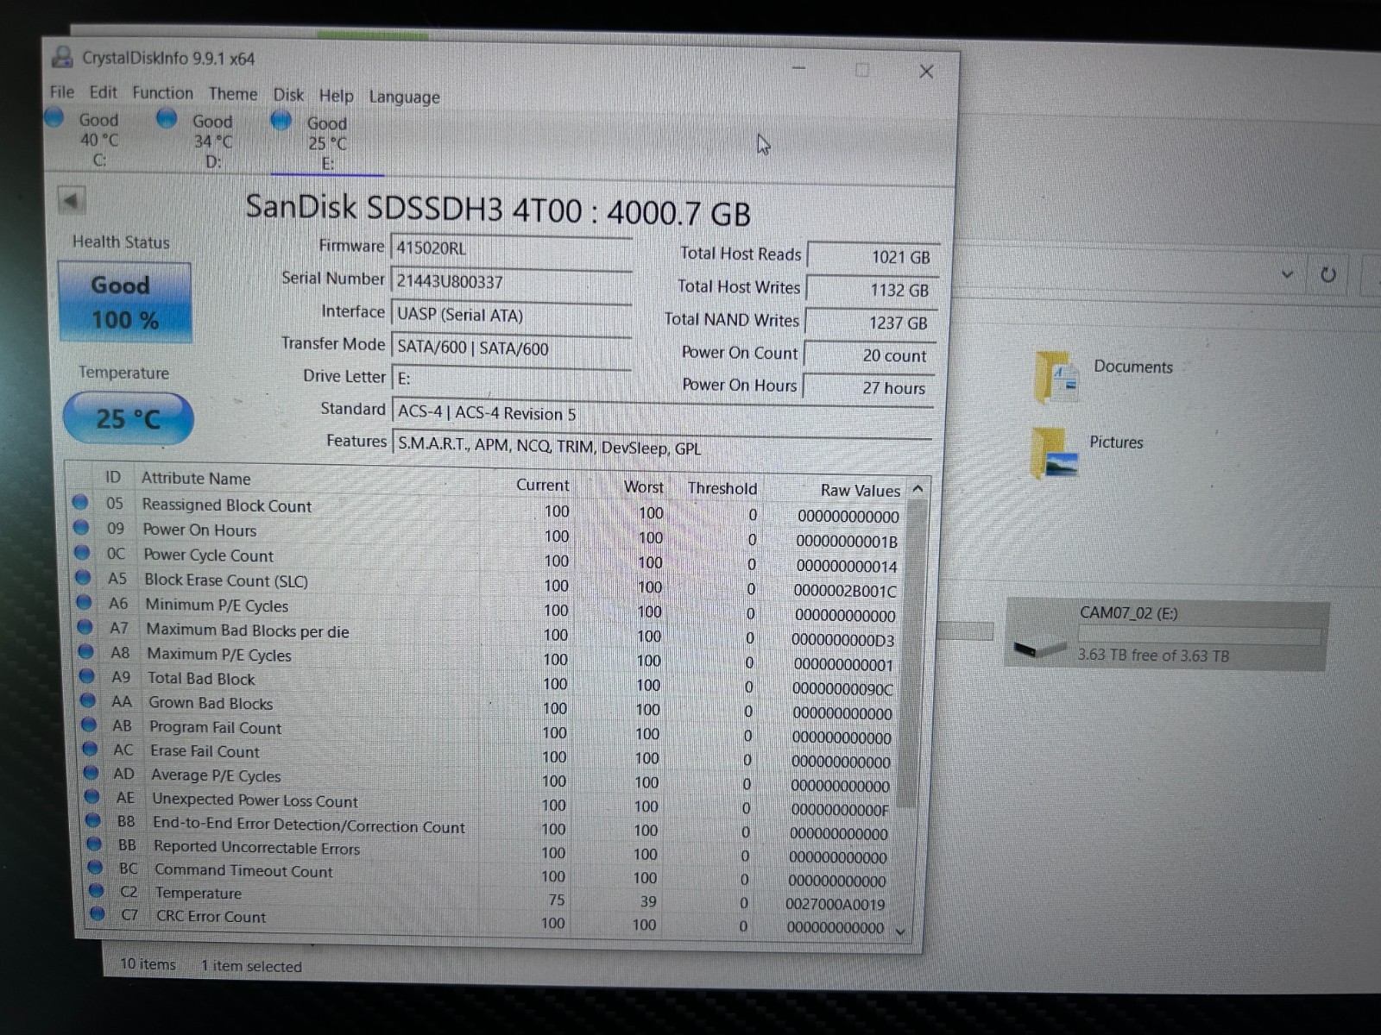Viewport: 1381px width, 1035px height.
Task: Click the CrystalDiskInfo app icon in title bar
Action: pos(62,57)
